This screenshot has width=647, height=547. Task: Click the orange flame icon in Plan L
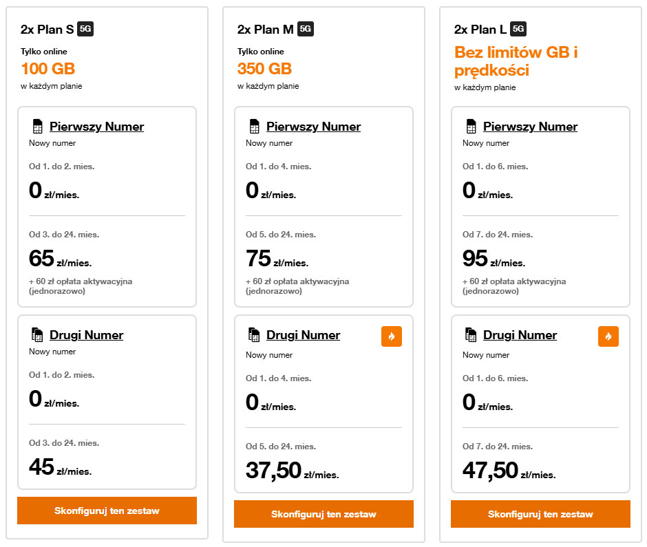(x=608, y=336)
